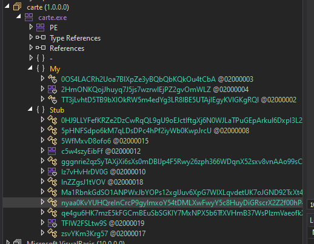Select the References tree item
The image size is (314, 244).
(67, 48)
